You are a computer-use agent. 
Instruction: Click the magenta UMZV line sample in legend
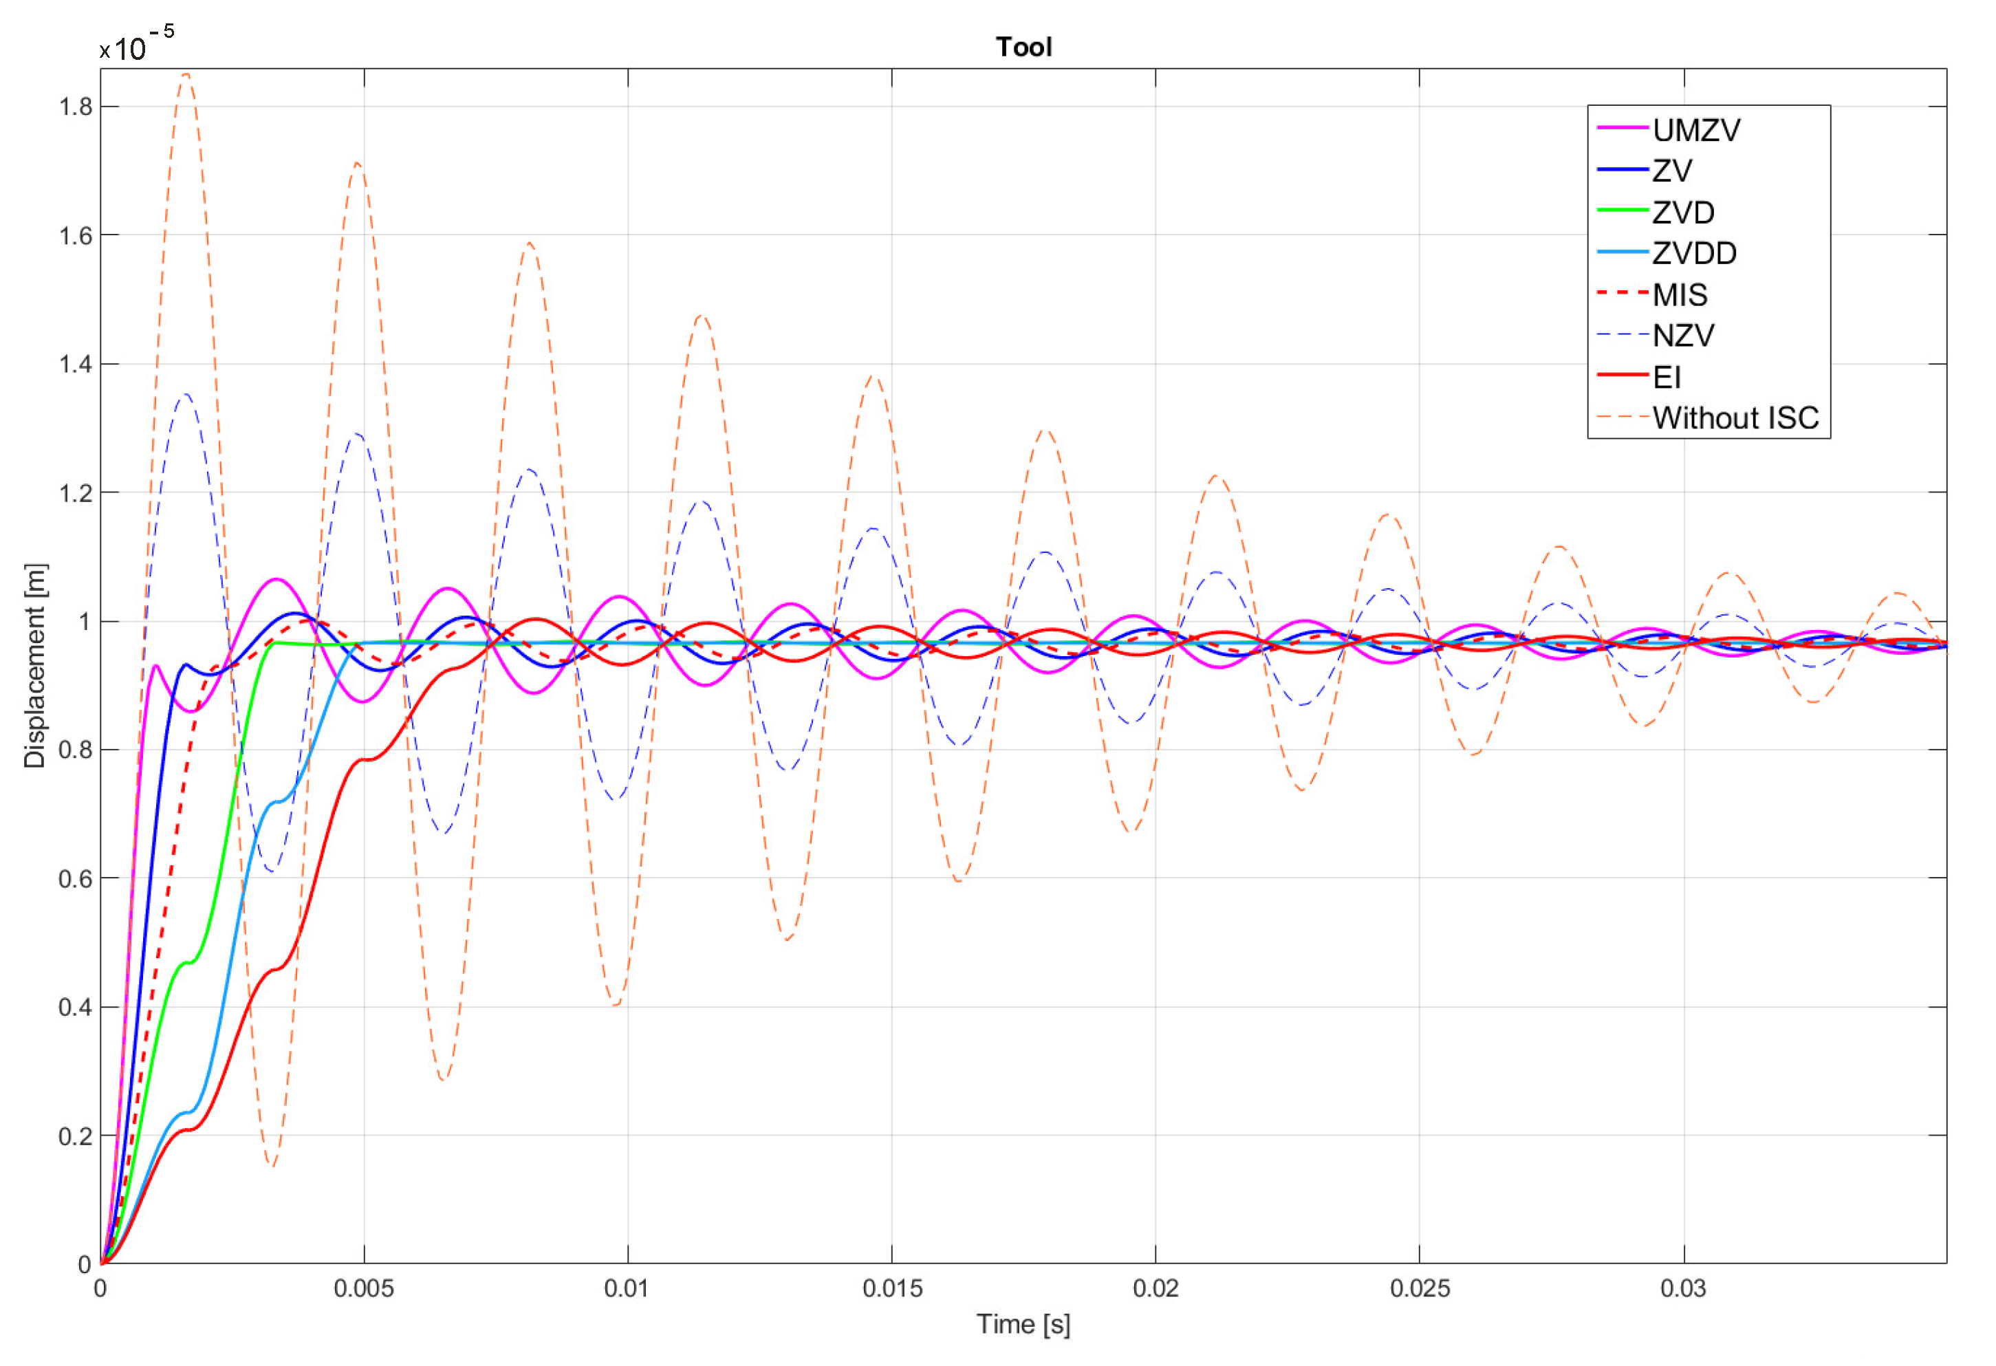point(1622,128)
